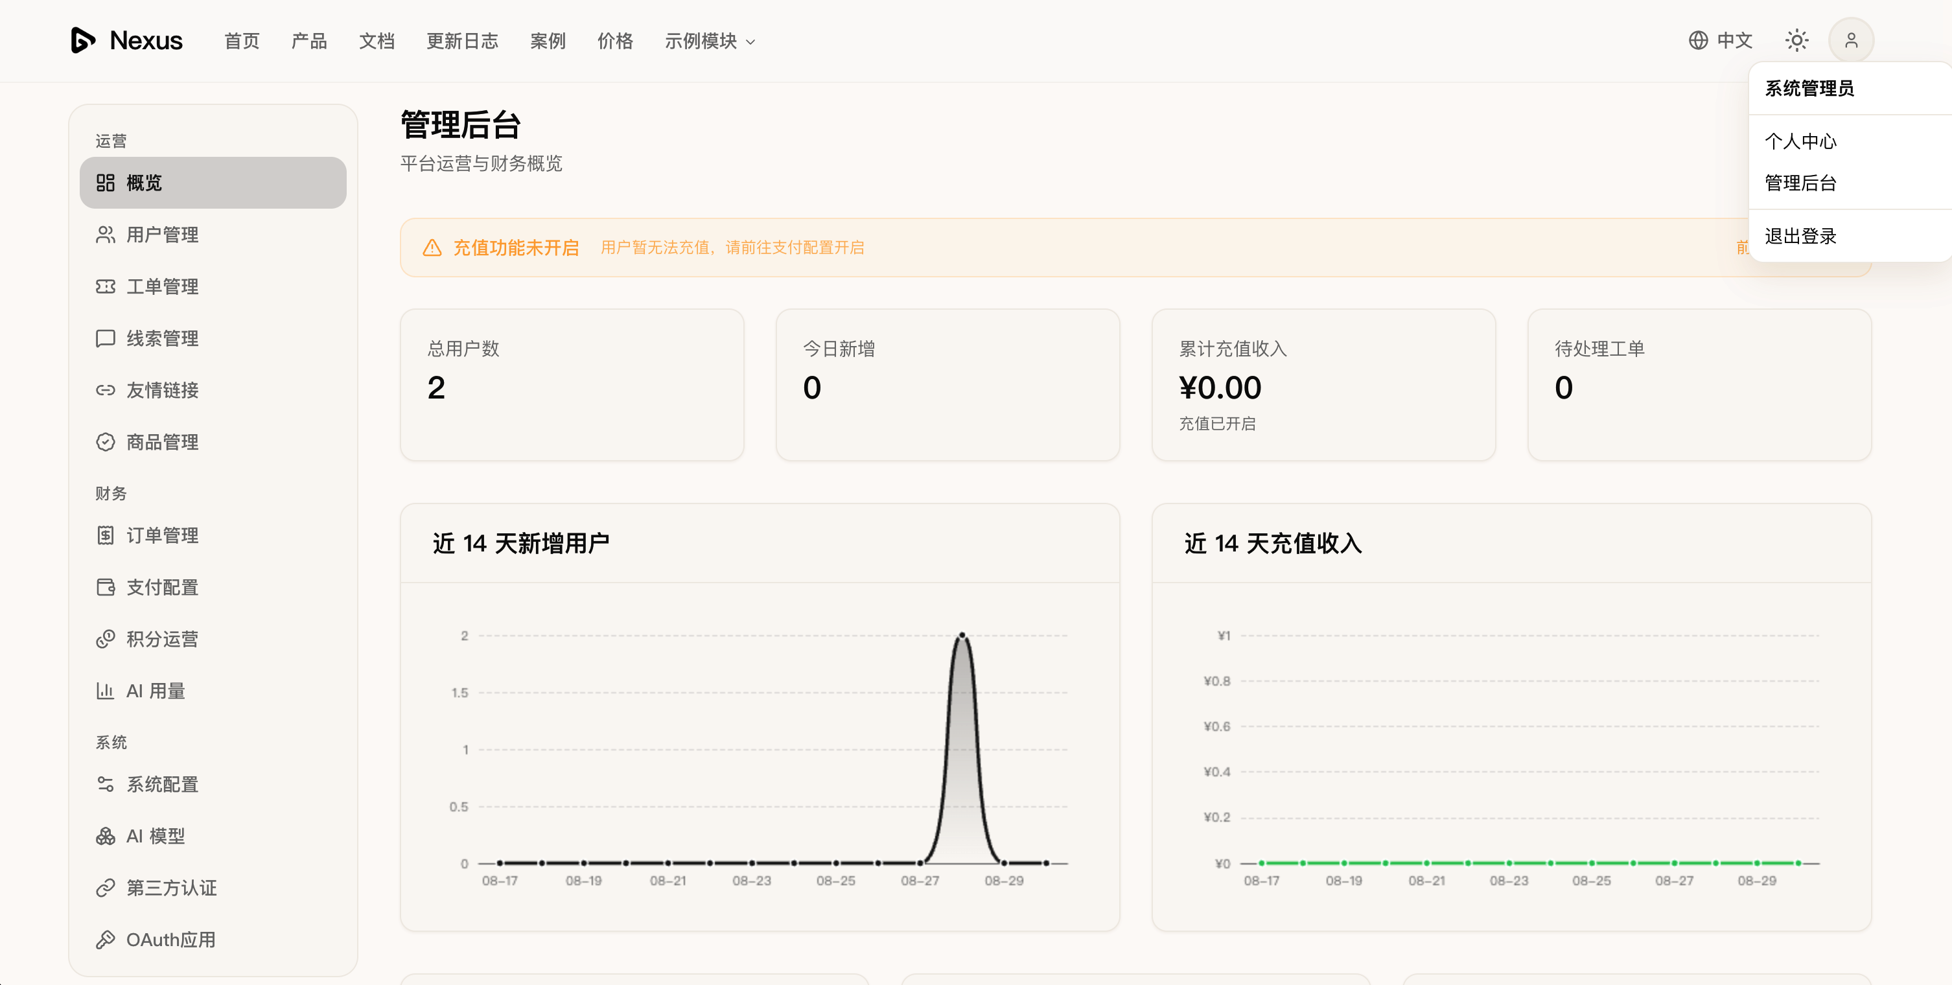Open the 中文 language selector
Screen dimensions: 1952x985
click(x=1720, y=40)
